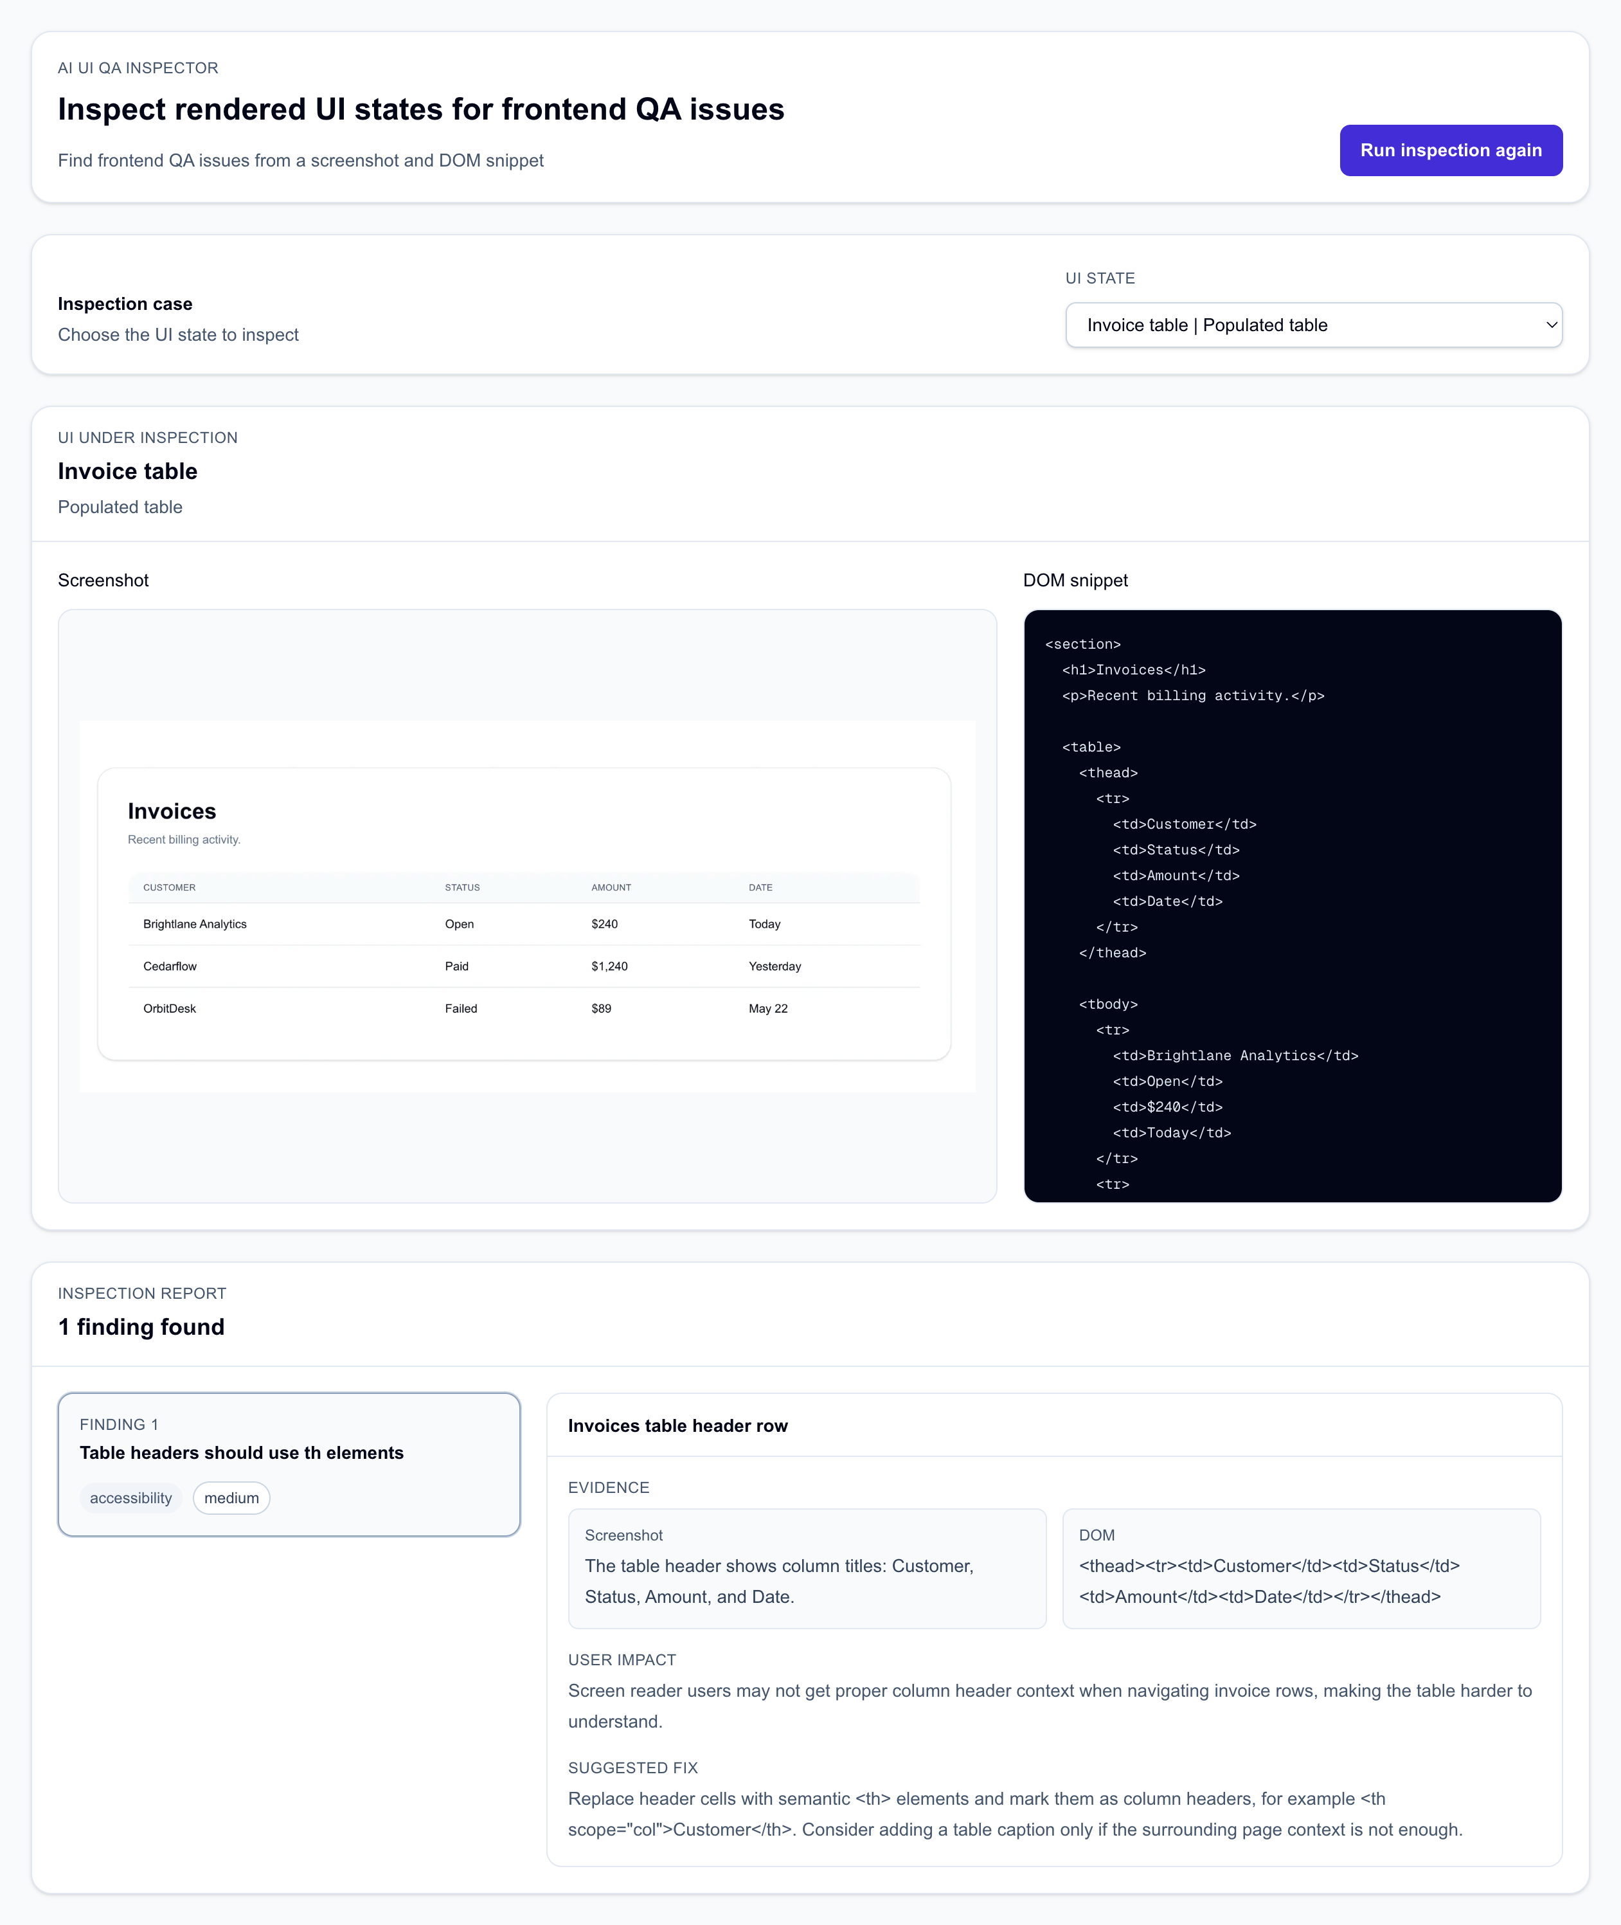Click the USER IMPACT label
The width and height of the screenshot is (1621, 1925).
(621, 1659)
